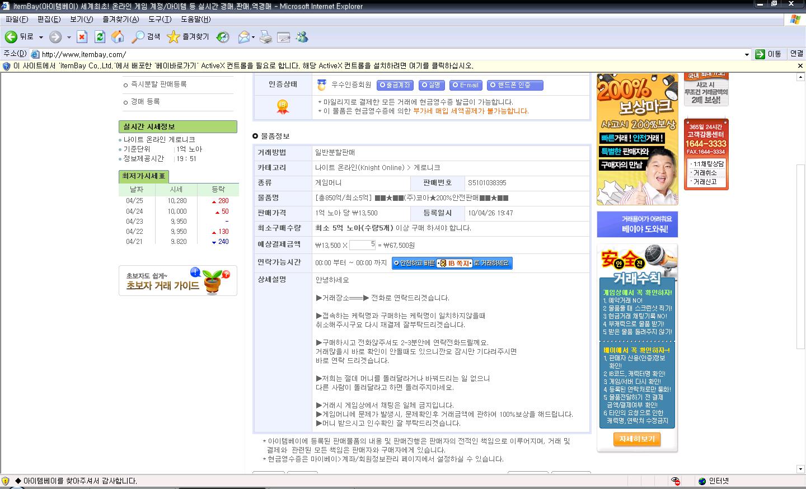Screen dimensions: 806x489
Task: Click the 04/21 price value 9,820
Action: 179,242
